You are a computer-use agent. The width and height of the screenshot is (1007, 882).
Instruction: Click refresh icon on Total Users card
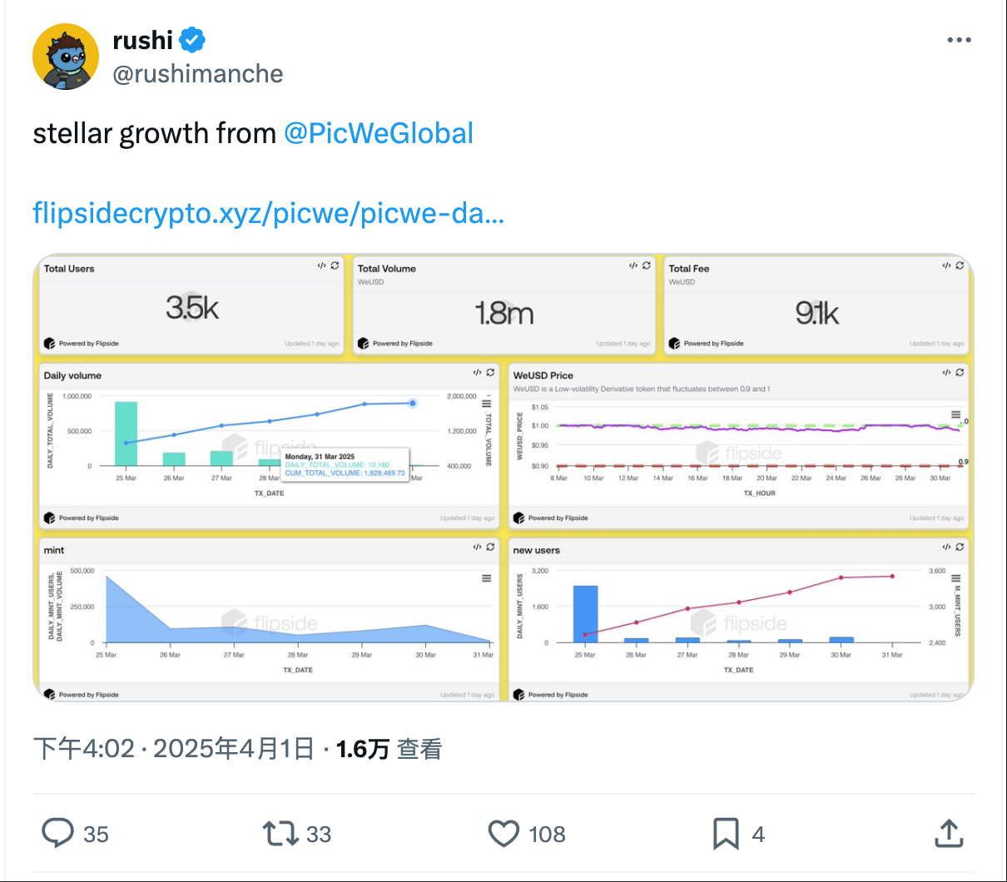point(335,265)
